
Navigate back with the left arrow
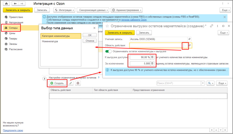point(15,4)
